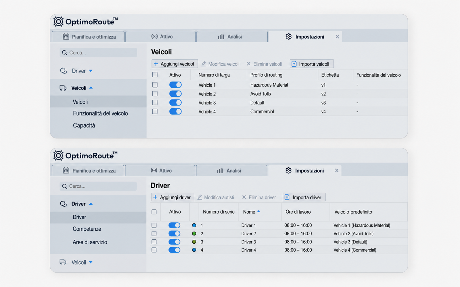Click the magnifier icon in the Veicoli window search box

click(65, 53)
